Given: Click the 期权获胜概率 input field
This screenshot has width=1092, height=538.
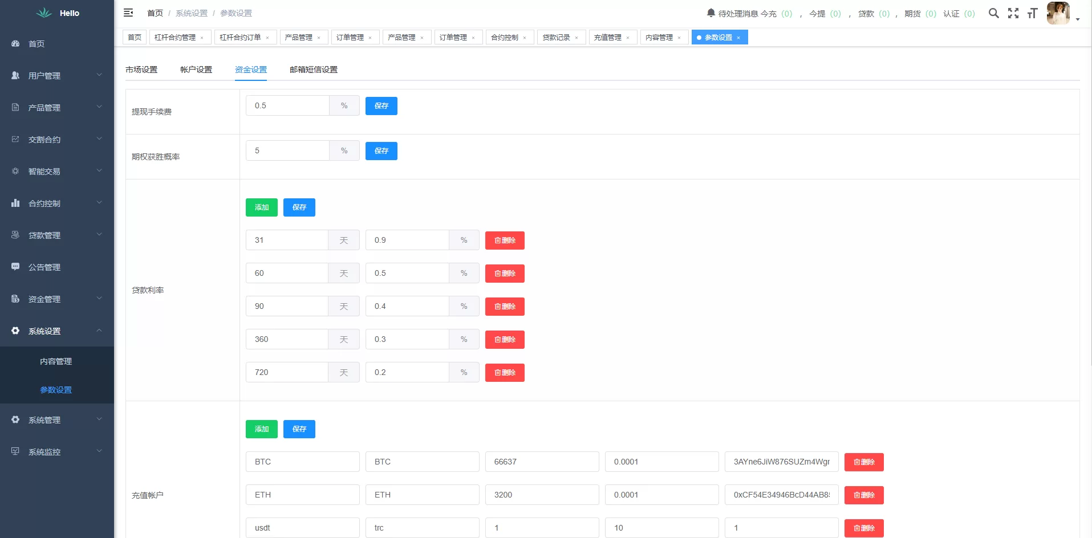Looking at the screenshot, I should pos(287,150).
